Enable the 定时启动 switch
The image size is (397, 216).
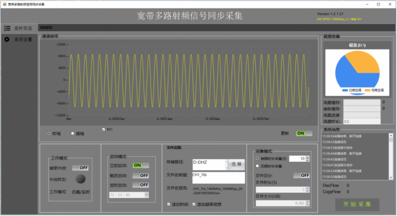click(x=141, y=185)
